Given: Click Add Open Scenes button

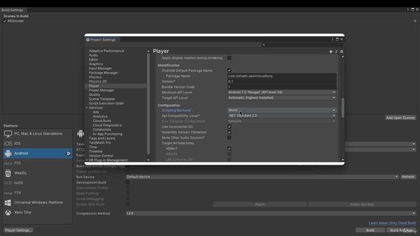Looking at the screenshot, I should [x=400, y=118].
